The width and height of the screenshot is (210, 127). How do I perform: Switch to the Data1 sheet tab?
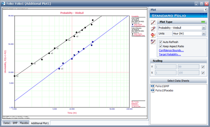[7, 123]
